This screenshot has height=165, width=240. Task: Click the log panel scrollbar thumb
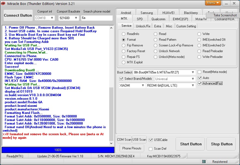pyautogui.click(x=111, y=114)
